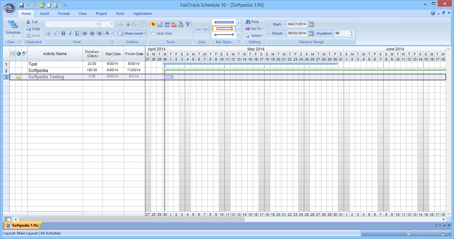This screenshot has width=454, height=239.
Task: Click the Copy button
Action: point(33,29)
